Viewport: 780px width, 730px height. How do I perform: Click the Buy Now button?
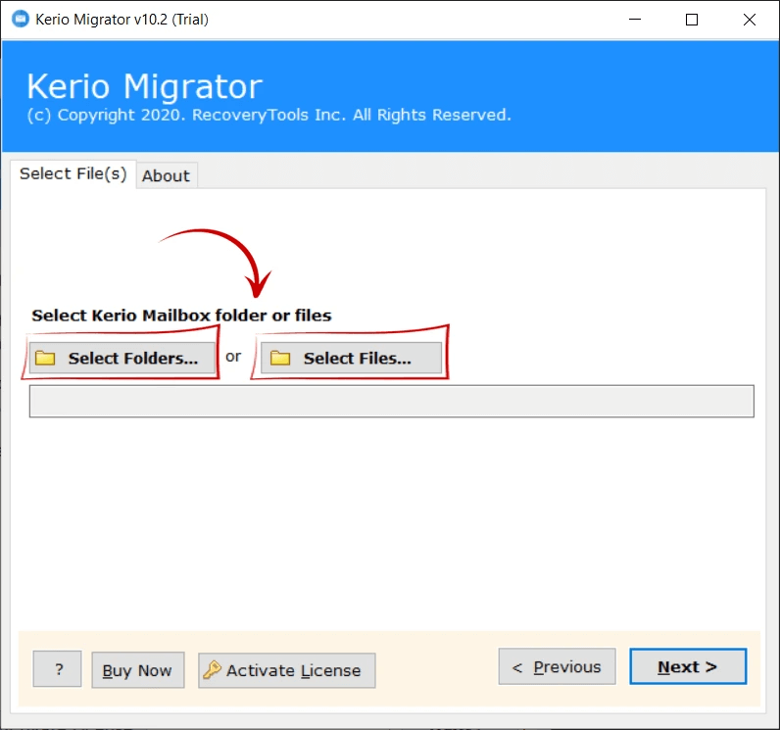coord(138,670)
